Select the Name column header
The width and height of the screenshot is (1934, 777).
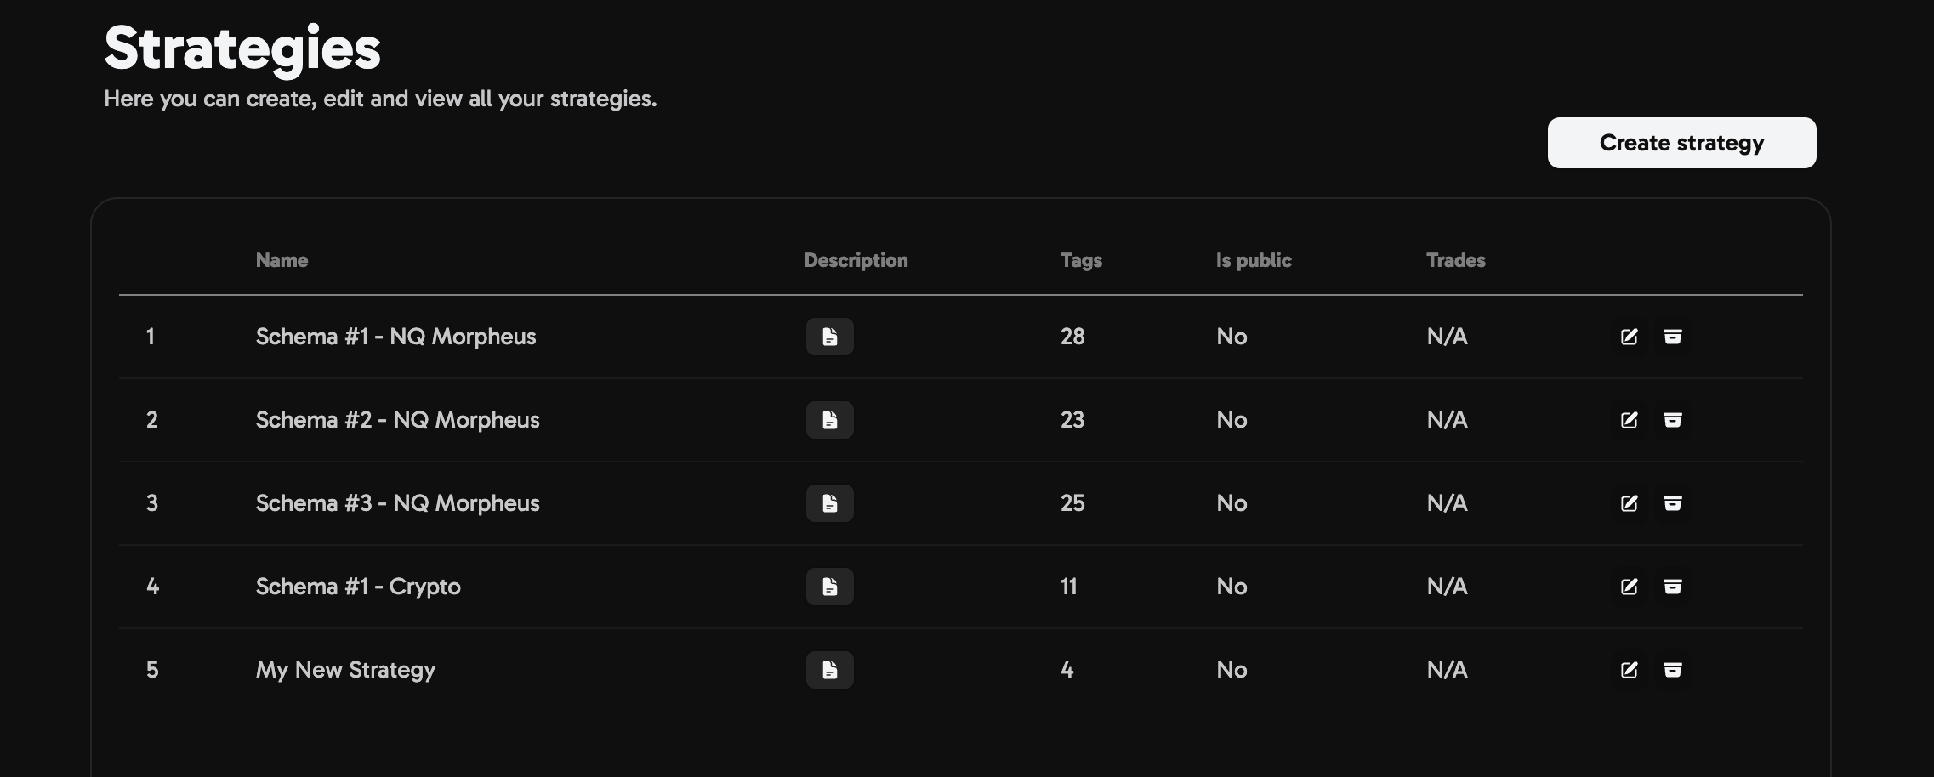click(x=282, y=260)
